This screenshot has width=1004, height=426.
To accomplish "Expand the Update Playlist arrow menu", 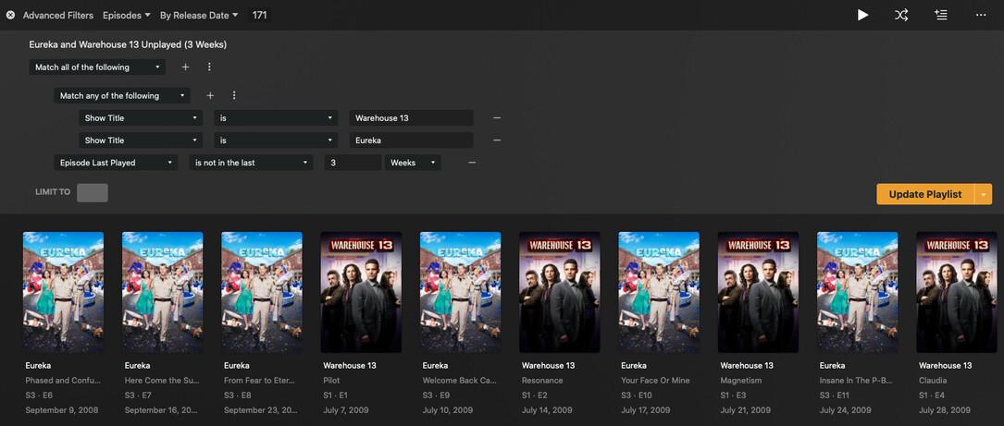I will point(984,194).
